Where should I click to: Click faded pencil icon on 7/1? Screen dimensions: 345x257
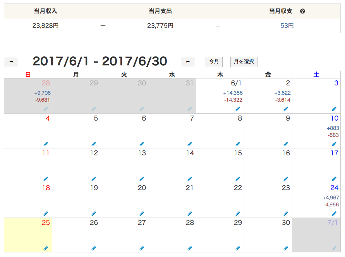[x=334, y=248]
